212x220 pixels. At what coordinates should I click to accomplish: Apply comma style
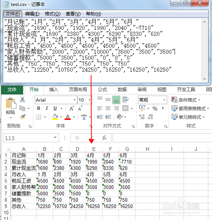[163, 108]
